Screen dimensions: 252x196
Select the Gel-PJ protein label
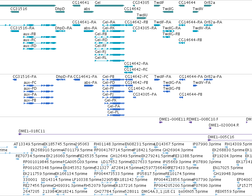[108, 94]
